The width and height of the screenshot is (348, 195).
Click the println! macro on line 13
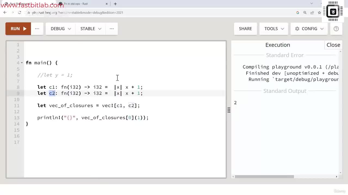(x=49, y=118)
